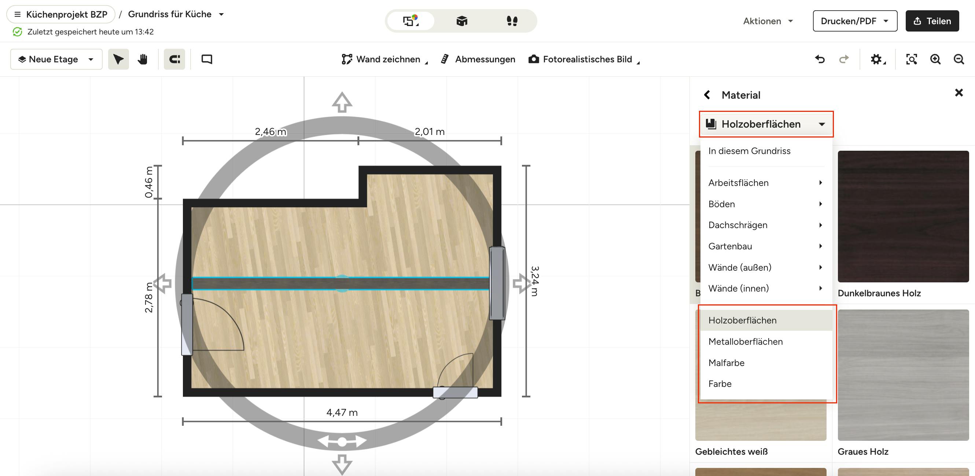Click the rotation handle on the ring
Screen dimensions: 975x476
click(x=342, y=442)
